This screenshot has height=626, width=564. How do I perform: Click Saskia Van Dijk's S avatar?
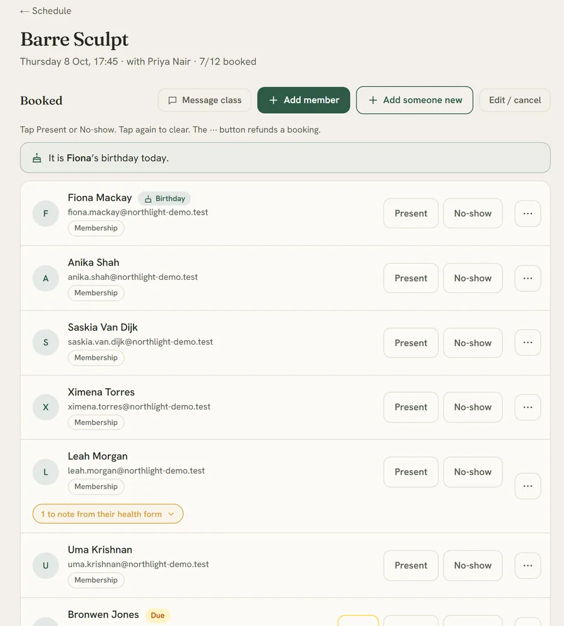[46, 342]
